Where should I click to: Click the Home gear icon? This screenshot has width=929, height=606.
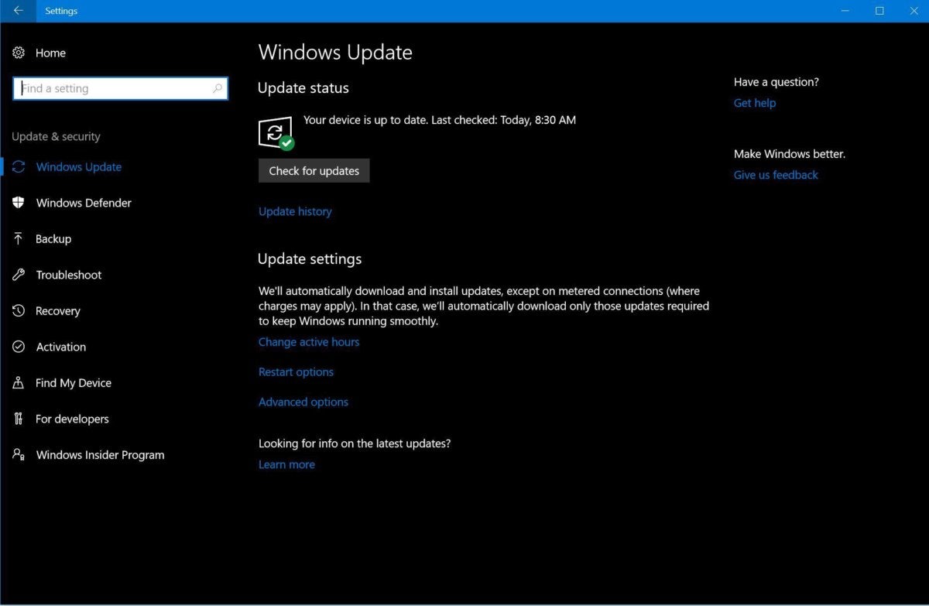(x=19, y=53)
